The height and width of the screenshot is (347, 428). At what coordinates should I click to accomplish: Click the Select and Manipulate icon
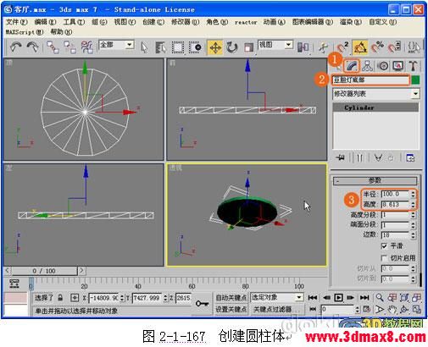323,47
